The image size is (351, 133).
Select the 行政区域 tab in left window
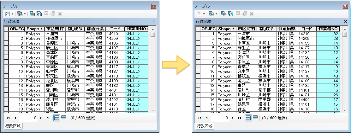pyautogui.click(x=12, y=126)
